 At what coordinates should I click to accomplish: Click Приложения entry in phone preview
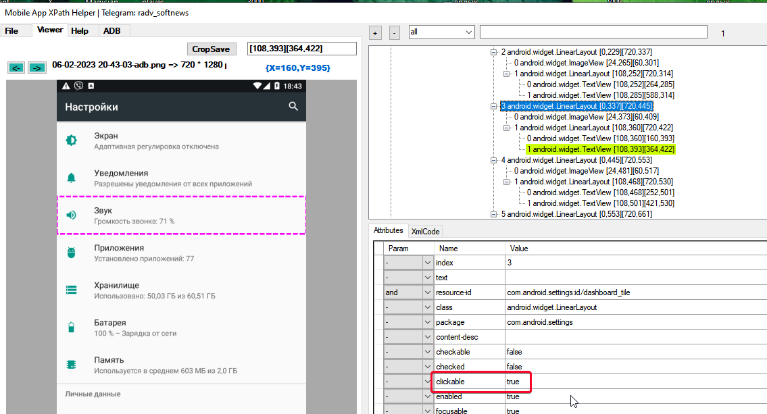182,253
